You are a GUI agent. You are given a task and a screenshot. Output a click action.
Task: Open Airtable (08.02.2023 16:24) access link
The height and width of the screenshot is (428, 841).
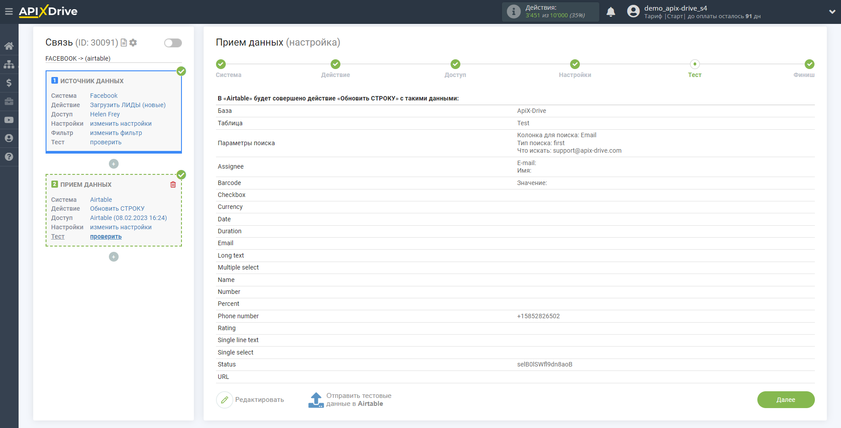pos(128,218)
